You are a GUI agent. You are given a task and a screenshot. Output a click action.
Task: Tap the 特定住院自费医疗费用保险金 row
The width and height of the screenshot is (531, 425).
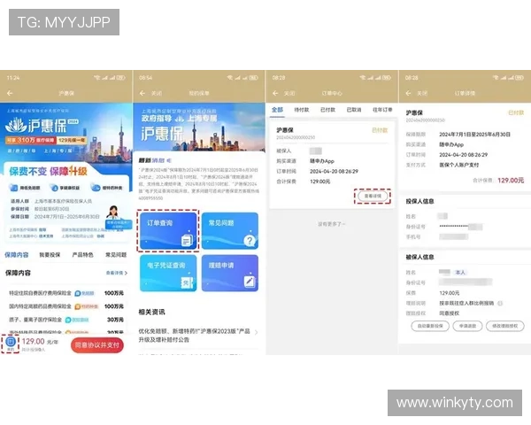click(x=66, y=293)
